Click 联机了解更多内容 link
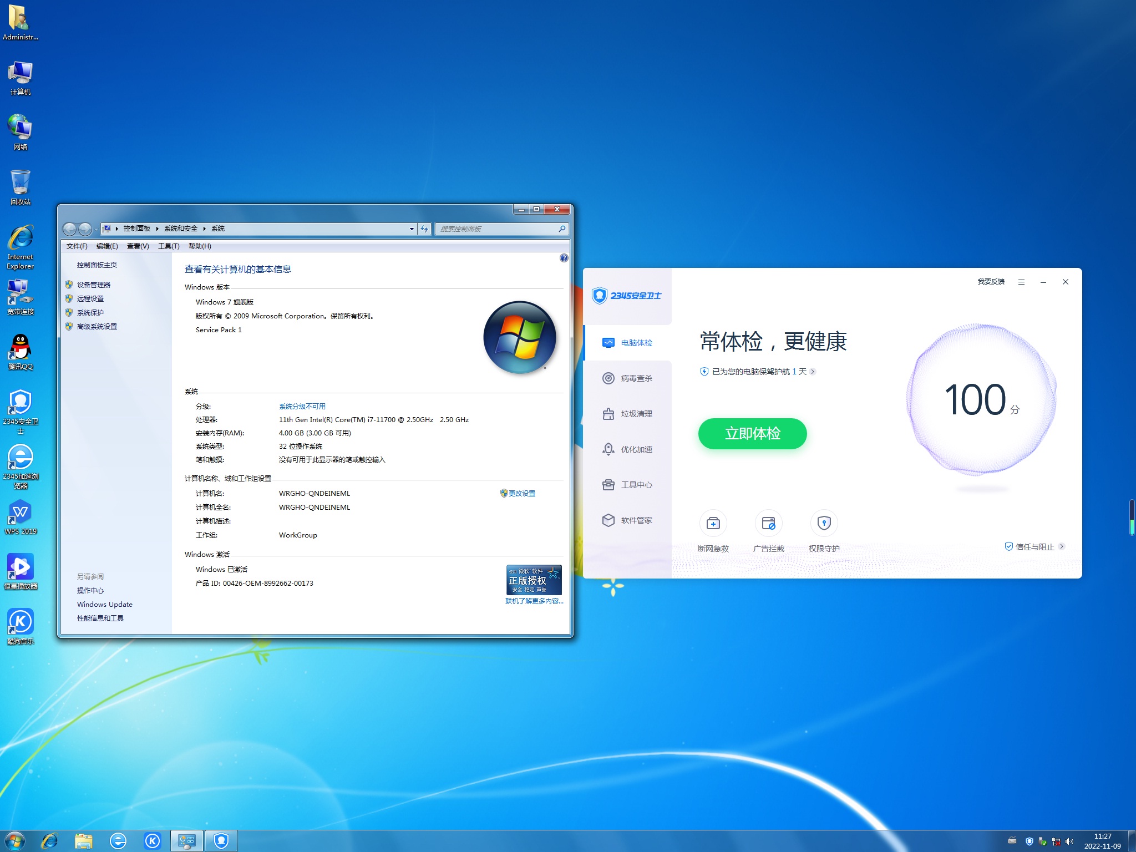 (x=534, y=601)
